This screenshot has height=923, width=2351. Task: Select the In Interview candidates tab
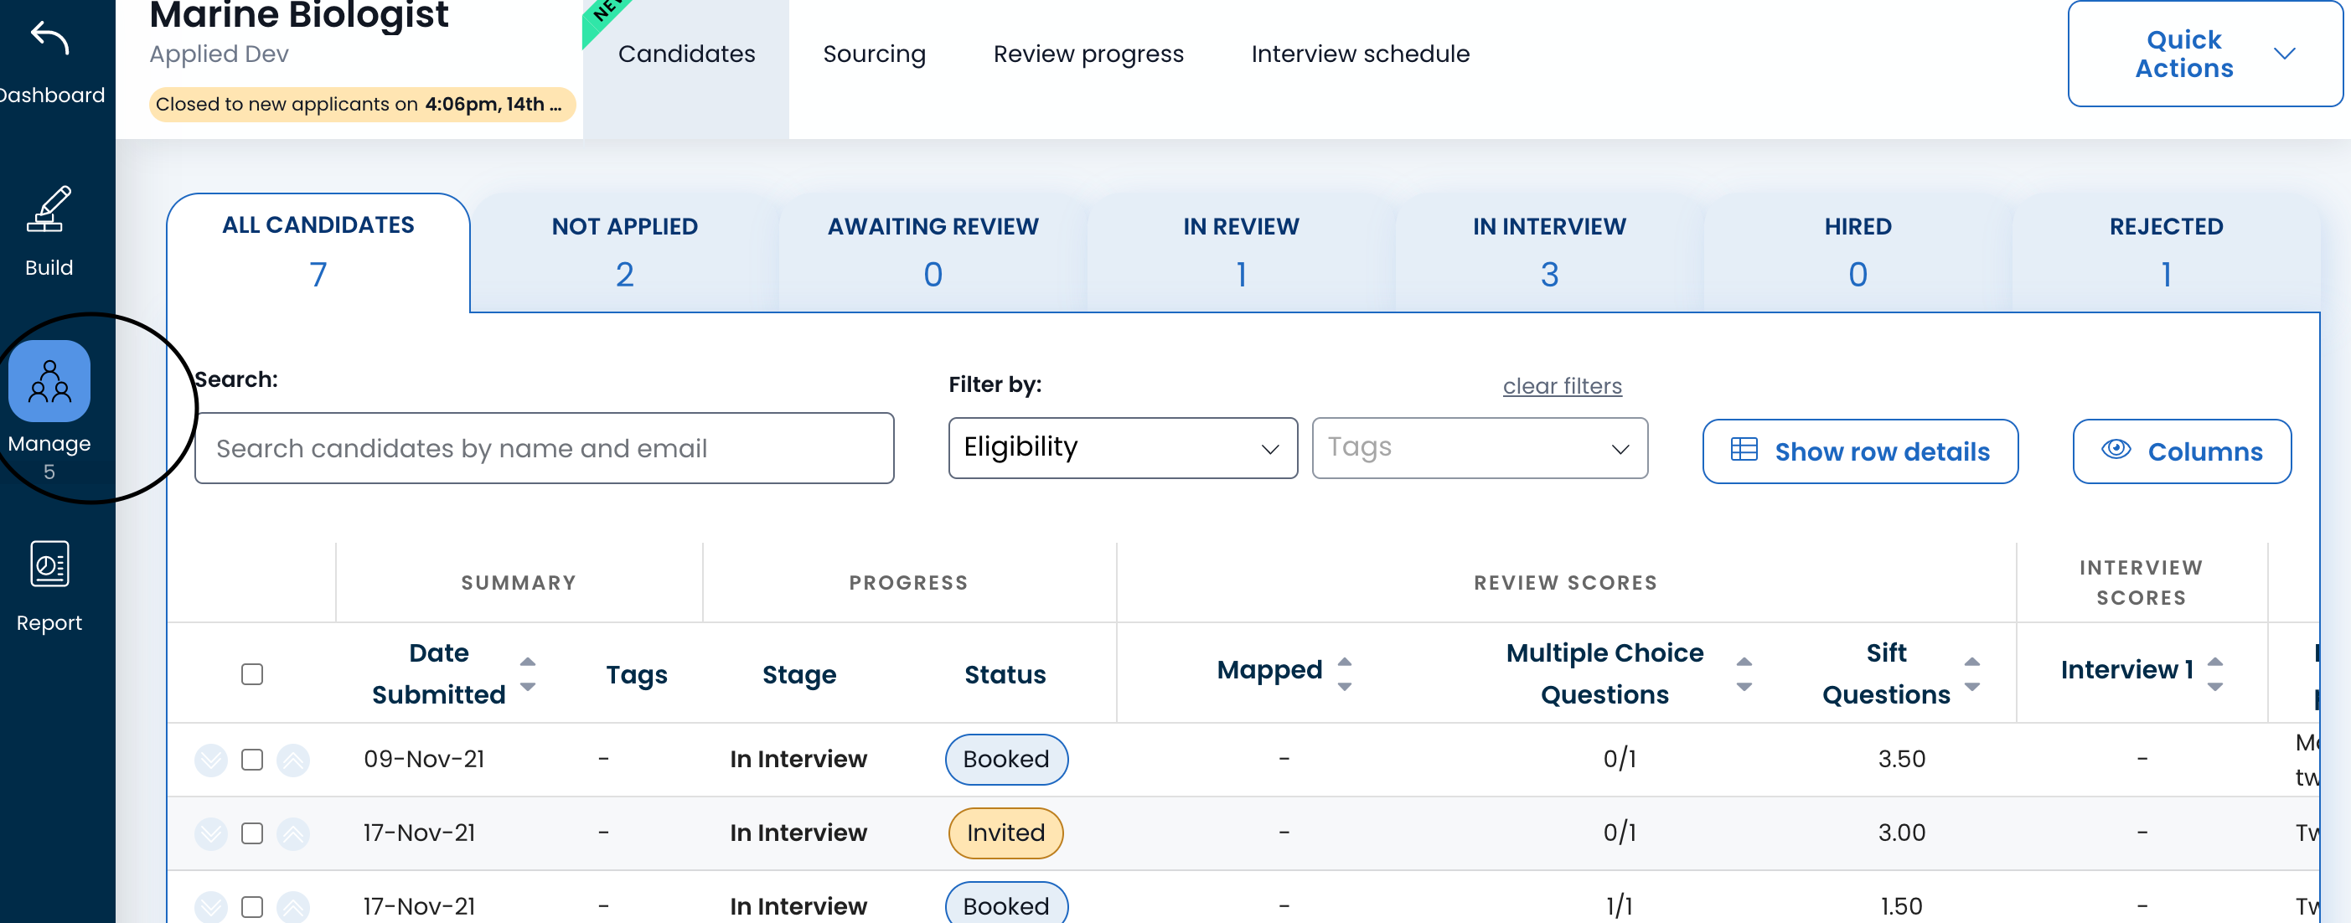[x=1548, y=252]
